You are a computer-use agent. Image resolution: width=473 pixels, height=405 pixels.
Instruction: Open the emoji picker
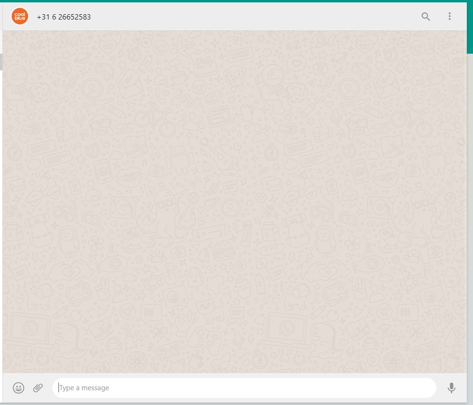click(19, 388)
